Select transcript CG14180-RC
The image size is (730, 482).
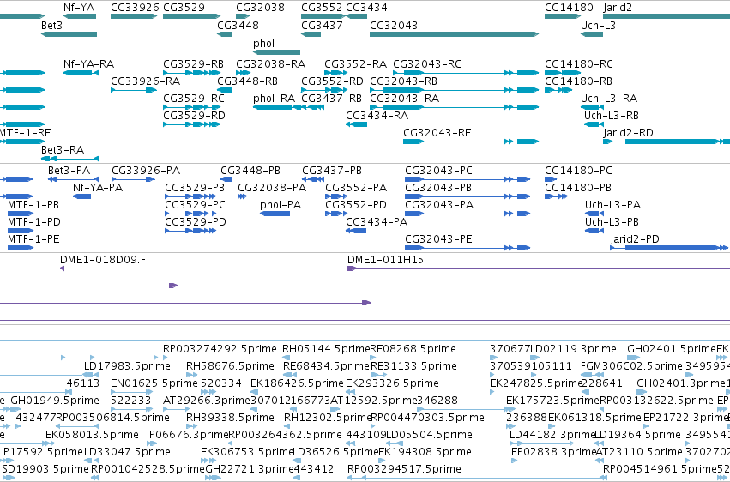point(579,63)
